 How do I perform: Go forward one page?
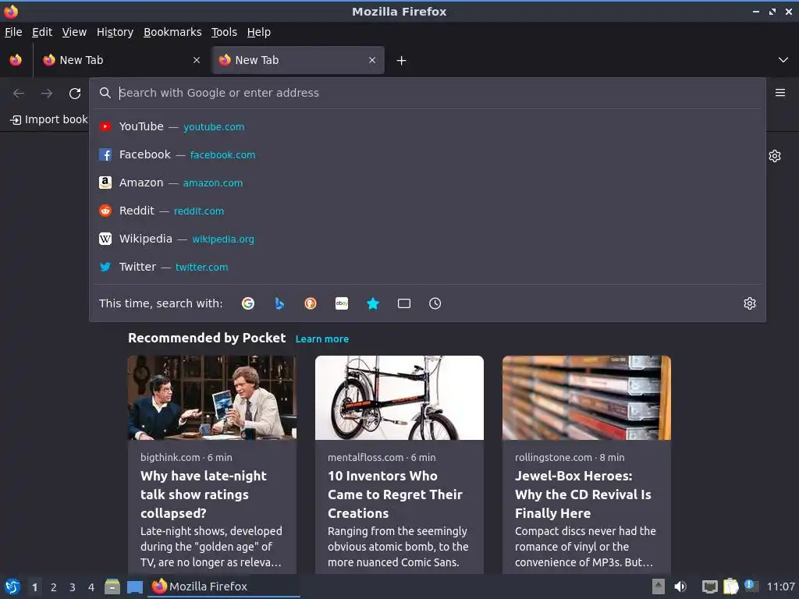click(47, 94)
